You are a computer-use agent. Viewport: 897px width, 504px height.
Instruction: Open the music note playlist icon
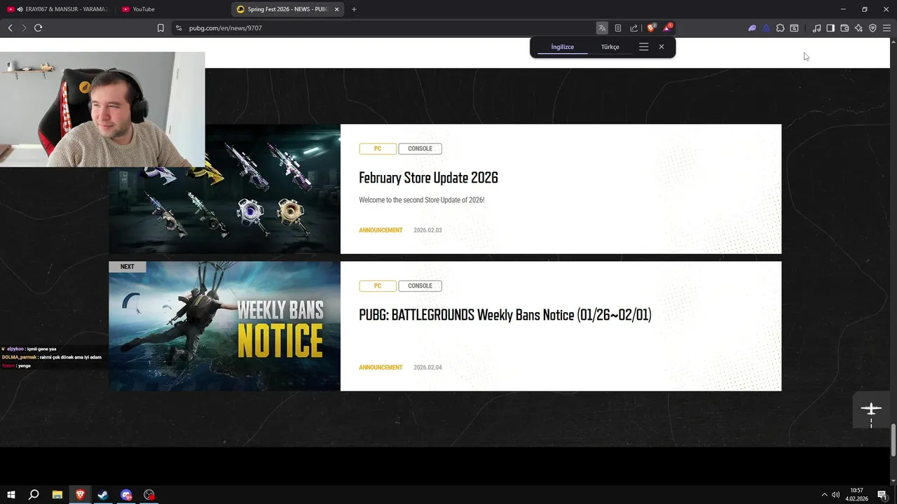[816, 28]
